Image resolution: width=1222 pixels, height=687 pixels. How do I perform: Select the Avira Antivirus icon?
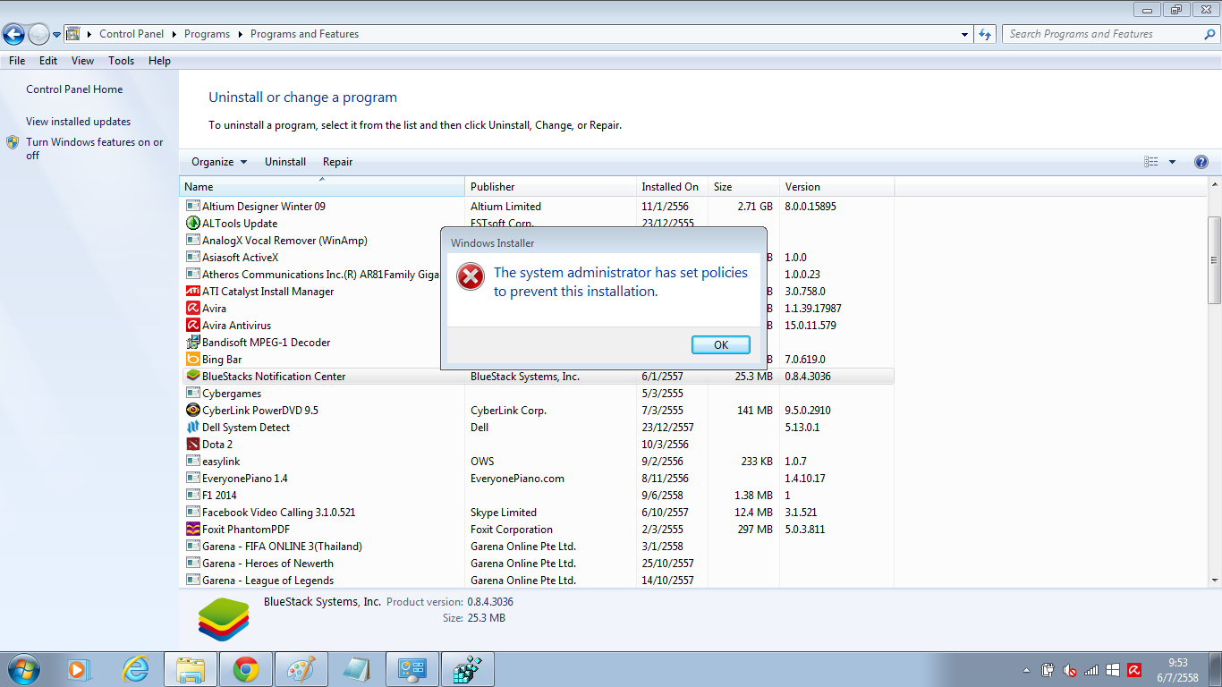[x=192, y=326]
